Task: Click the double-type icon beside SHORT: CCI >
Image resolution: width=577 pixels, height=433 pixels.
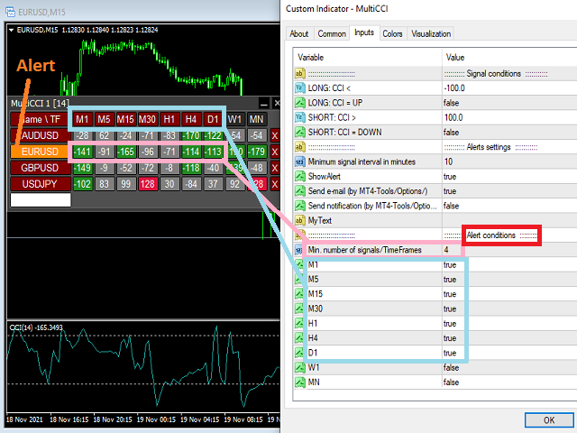Action: pos(300,117)
